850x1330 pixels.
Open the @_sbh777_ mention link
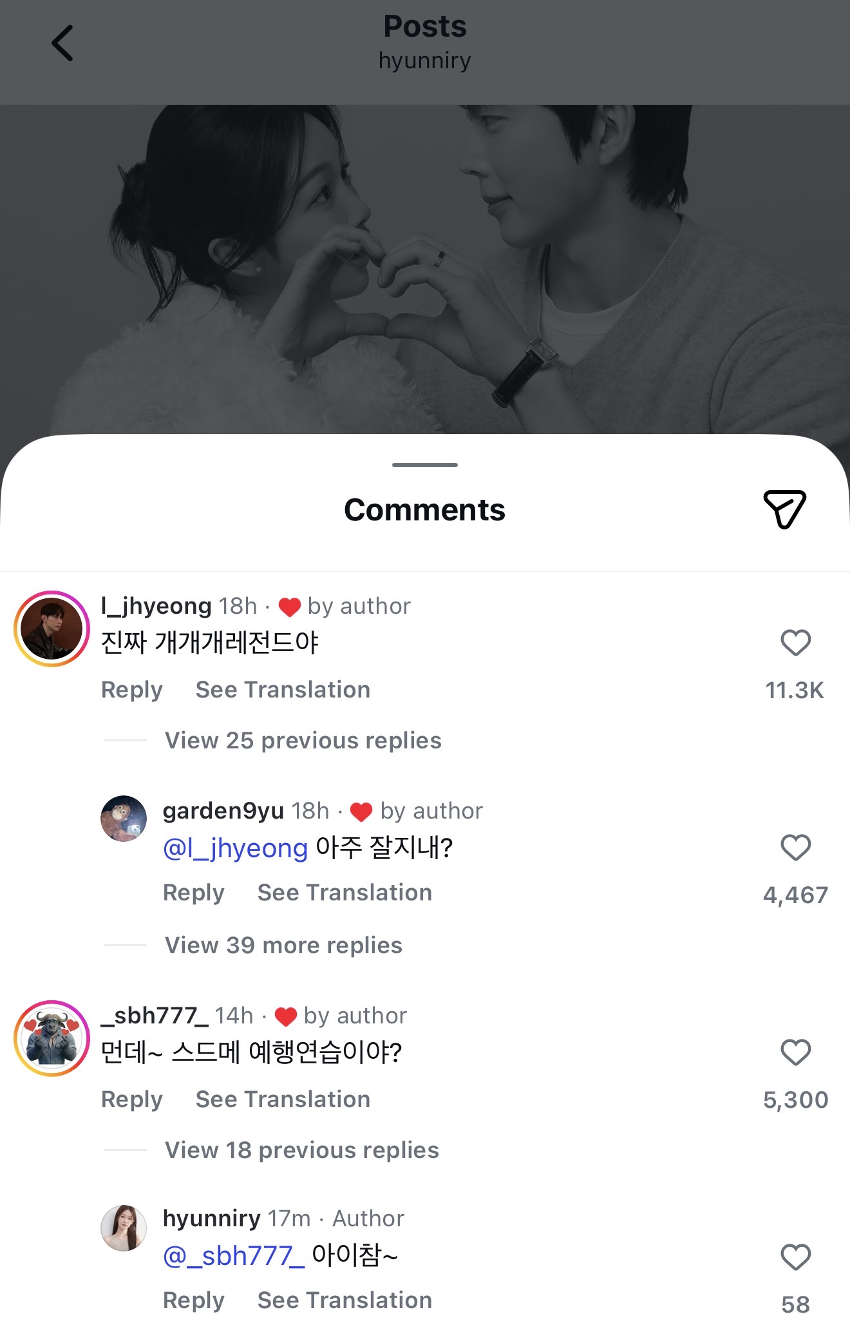point(234,1256)
